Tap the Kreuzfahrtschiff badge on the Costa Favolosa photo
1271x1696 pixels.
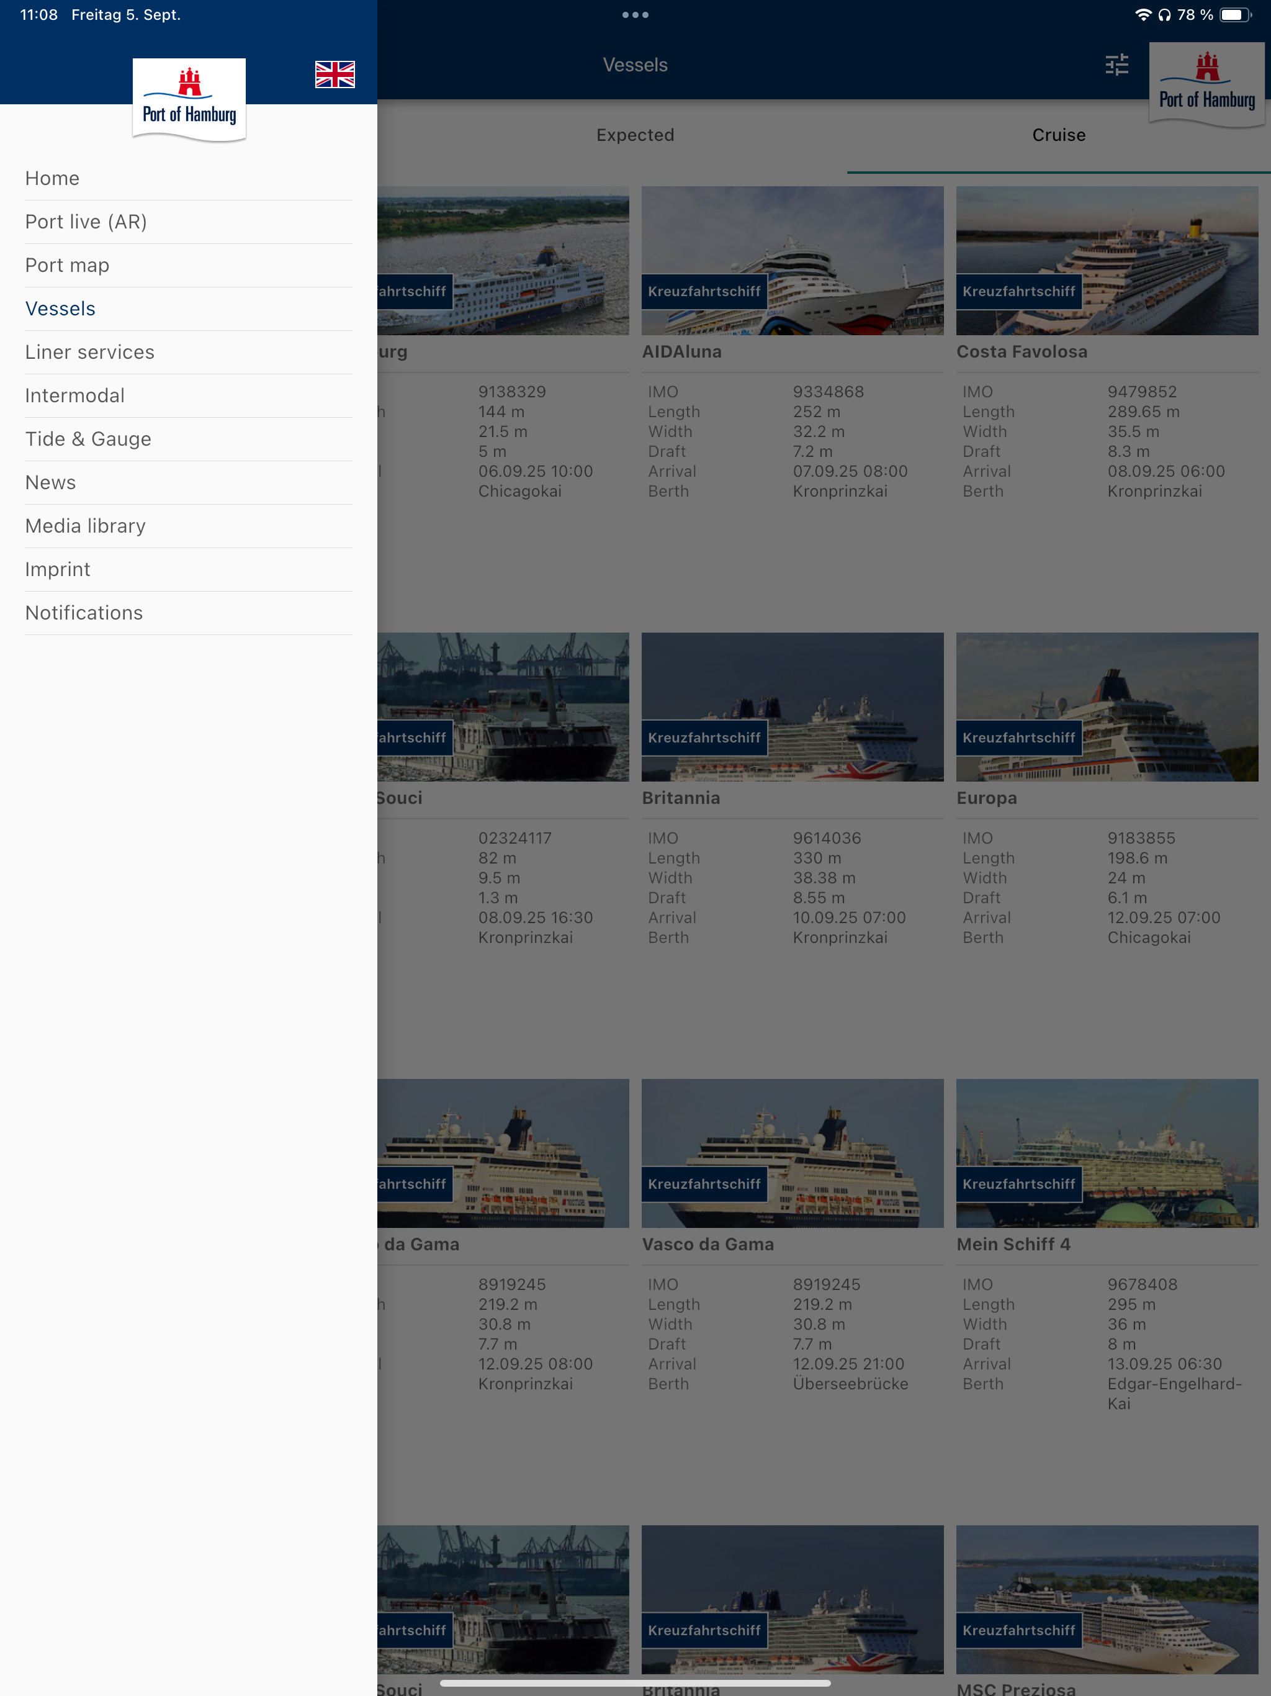1019,291
